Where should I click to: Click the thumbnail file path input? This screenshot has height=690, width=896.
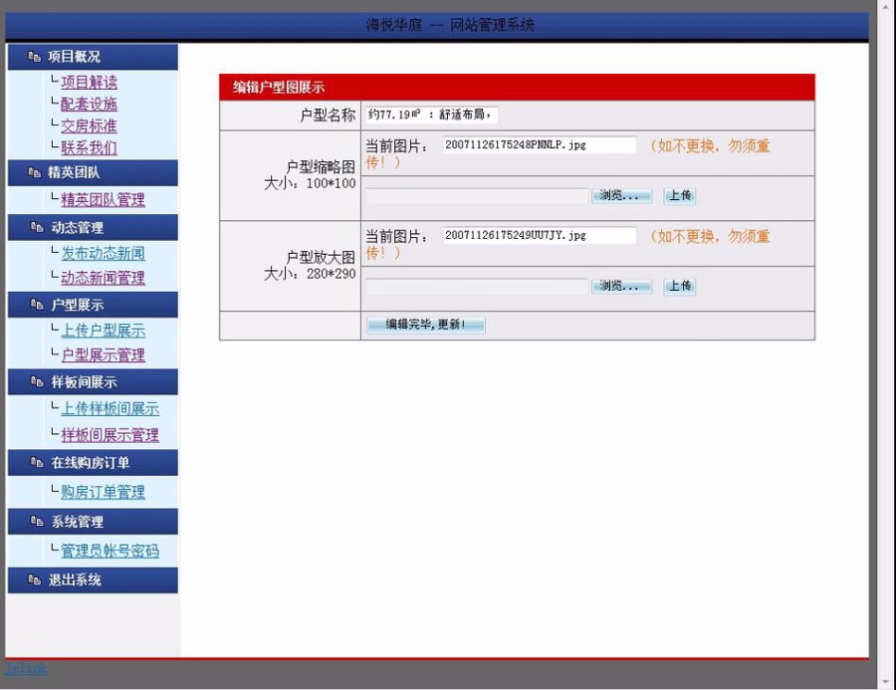click(477, 196)
